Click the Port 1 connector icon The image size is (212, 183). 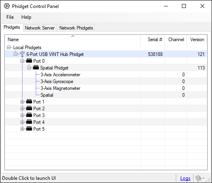click(x=29, y=101)
